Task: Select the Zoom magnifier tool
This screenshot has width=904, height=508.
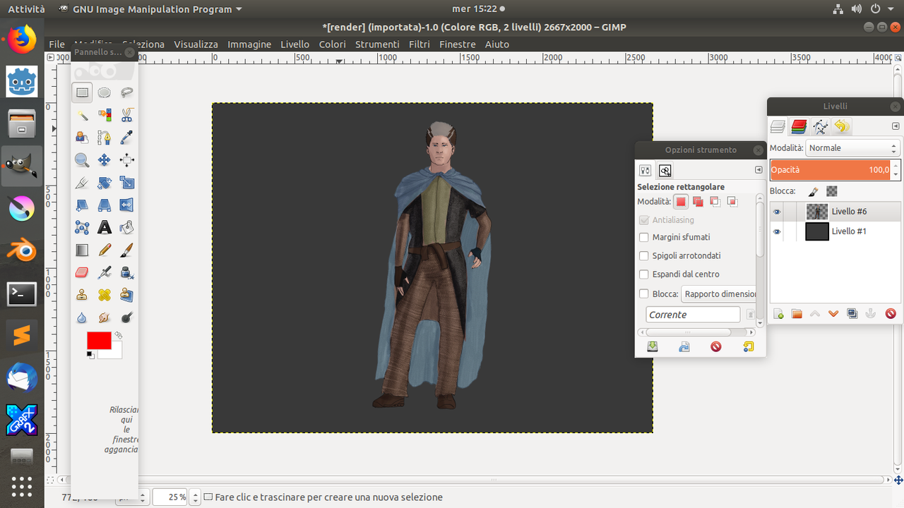Action: click(83, 160)
